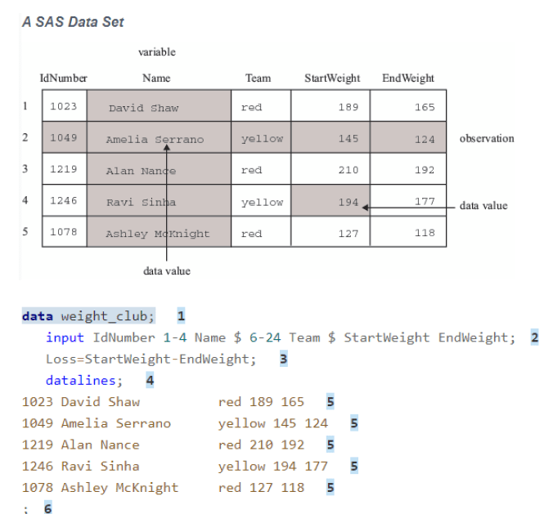
Task: Click the title 'A SAS Data Set'
Action: point(73,22)
